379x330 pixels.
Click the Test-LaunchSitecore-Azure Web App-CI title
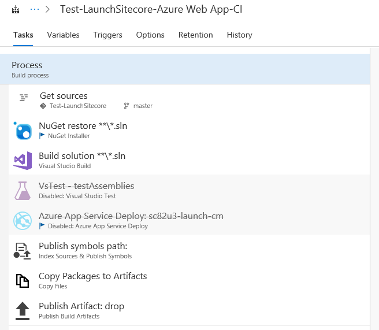click(x=151, y=9)
